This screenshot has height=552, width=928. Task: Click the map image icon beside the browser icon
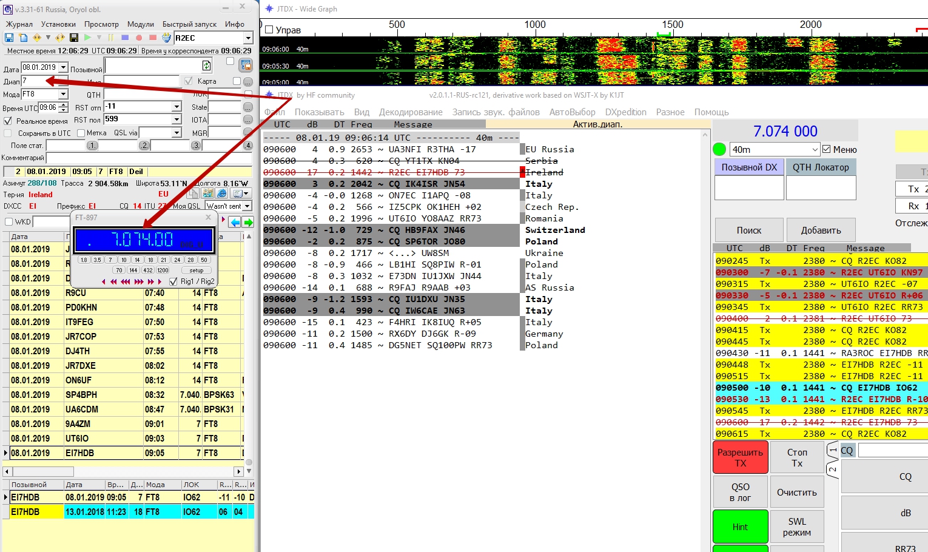pos(207,194)
